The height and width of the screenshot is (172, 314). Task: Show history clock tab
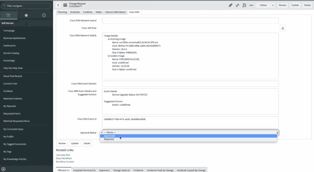click(44, 15)
